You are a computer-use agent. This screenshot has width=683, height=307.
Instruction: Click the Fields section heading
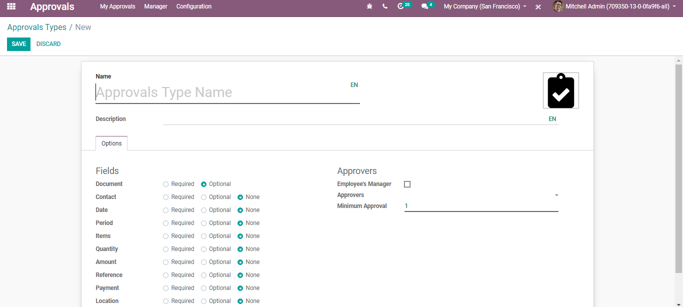tap(107, 171)
